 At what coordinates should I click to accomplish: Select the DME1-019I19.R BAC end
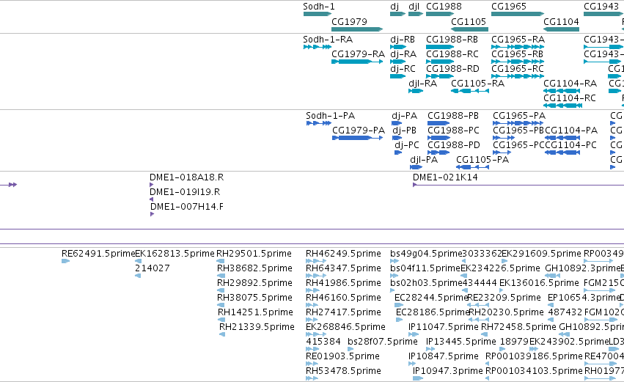click(x=151, y=199)
